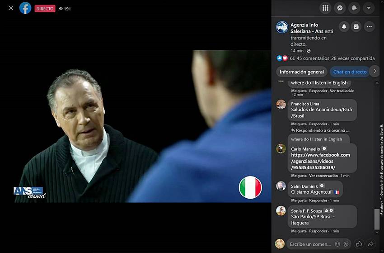Reply to the 'where do I listen' comment
The image size is (384, 253).
(x=318, y=91)
